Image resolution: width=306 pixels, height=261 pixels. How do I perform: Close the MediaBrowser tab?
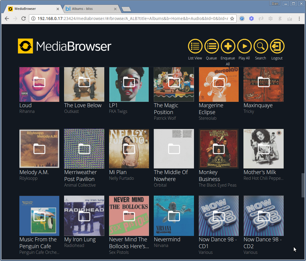pyautogui.click(x=58, y=9)
